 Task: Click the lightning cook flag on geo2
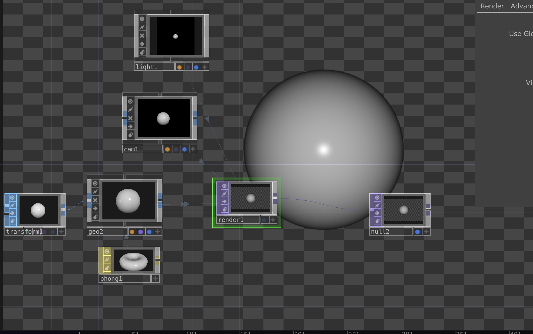(95, 192)
